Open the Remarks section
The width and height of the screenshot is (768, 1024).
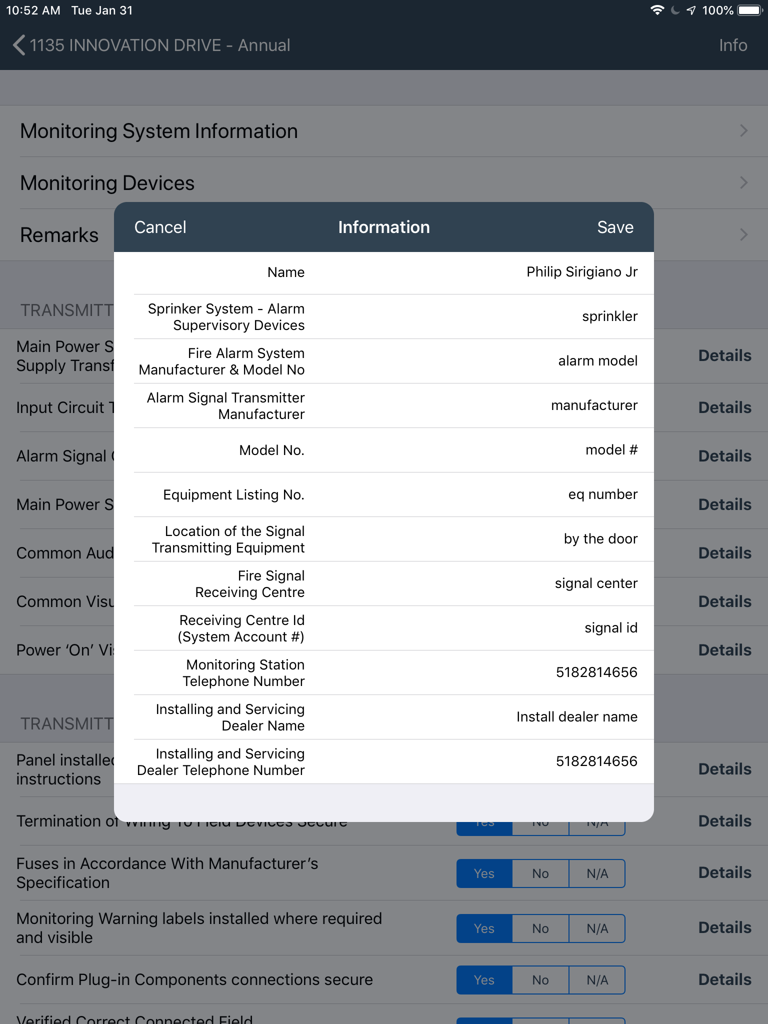point(59,235)
